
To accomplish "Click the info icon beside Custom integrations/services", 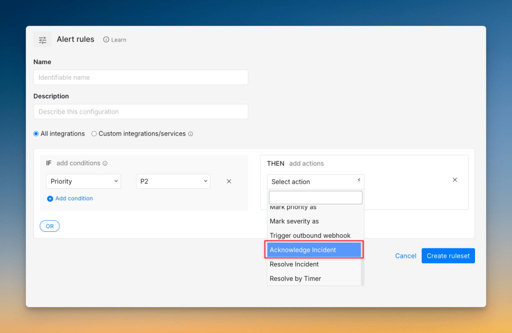I will [x=190, y=134].
